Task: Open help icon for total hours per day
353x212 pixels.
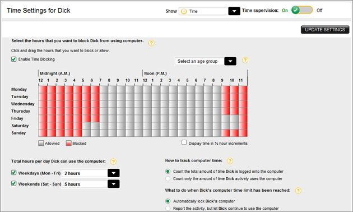Action: [x=113, y=162]
